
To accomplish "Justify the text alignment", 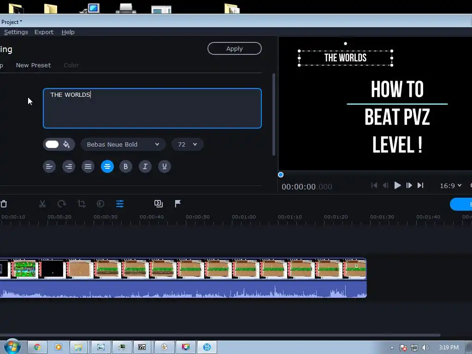I will click(88, 166).
